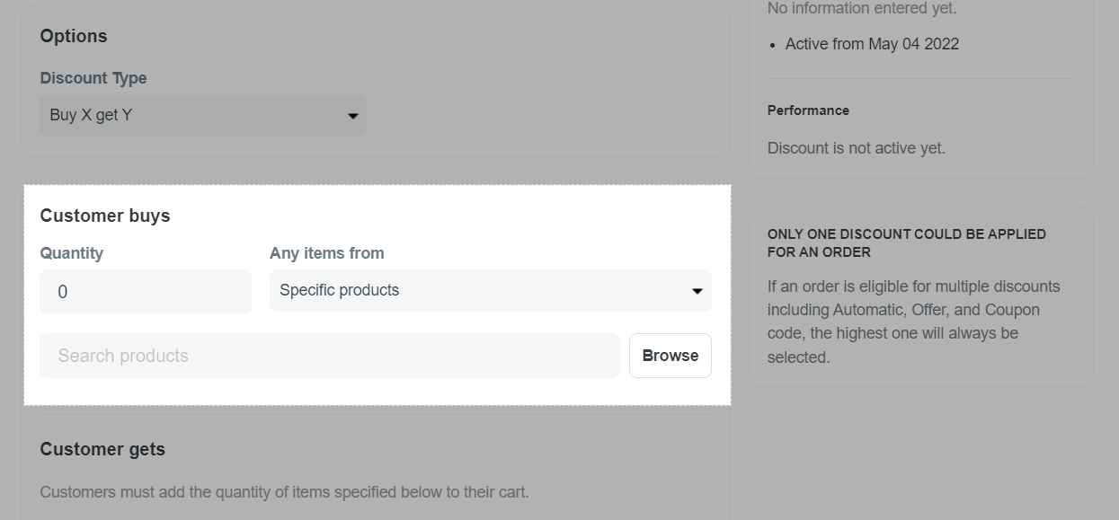Click the Discount Type label
The height and width of the screenshot is (520, 1119).
(93, 78)
